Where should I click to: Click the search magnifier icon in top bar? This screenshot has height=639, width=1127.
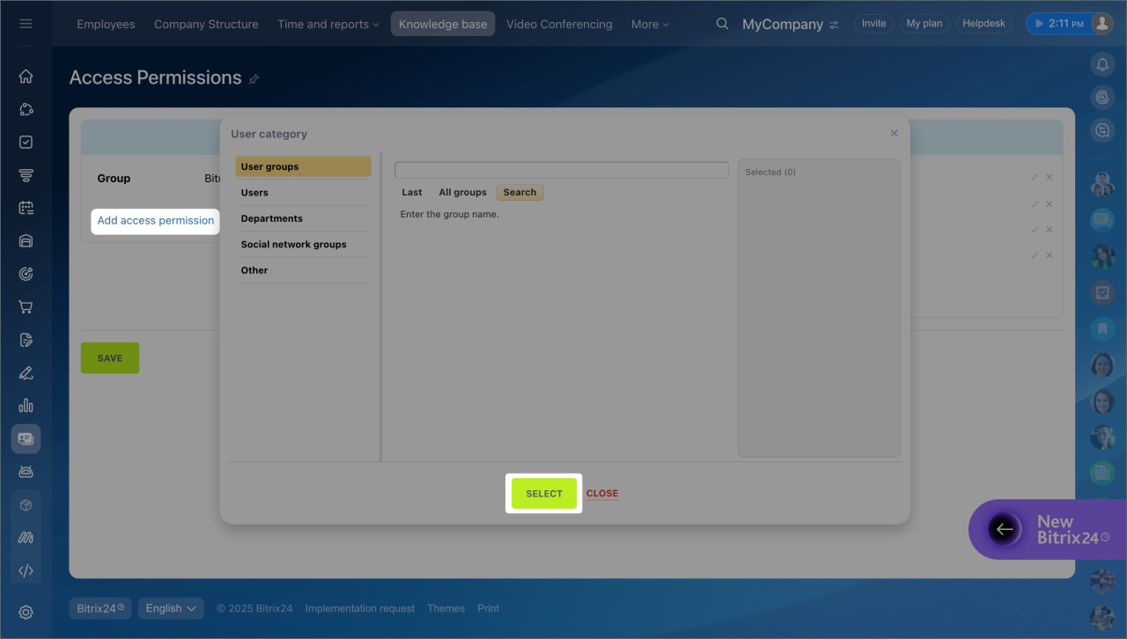(722, 24)
